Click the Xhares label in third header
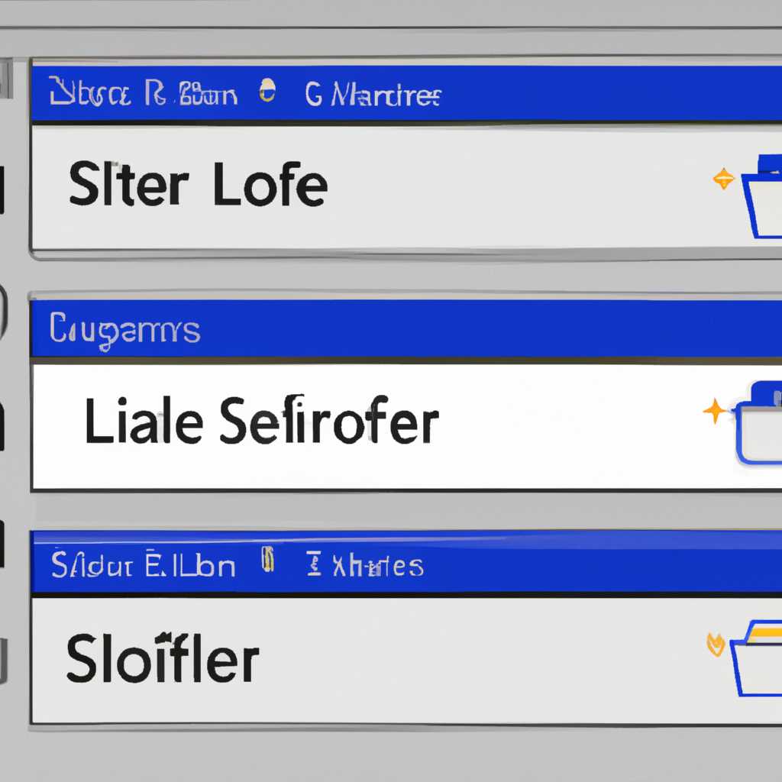The width and height of the screenshot is (782, 782). point(378,567)
